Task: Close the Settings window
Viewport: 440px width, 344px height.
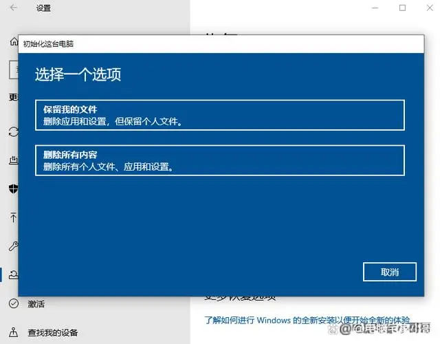Action: pyautogui.click(x=430, y=8)
